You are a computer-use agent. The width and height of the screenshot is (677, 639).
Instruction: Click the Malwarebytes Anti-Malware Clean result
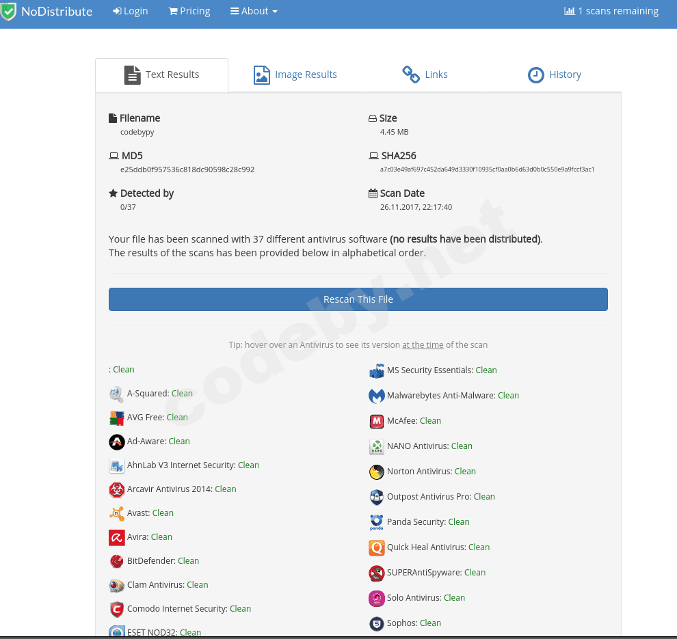508,396
